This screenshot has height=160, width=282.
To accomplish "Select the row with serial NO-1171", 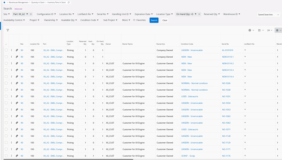I will click(6, 149).
